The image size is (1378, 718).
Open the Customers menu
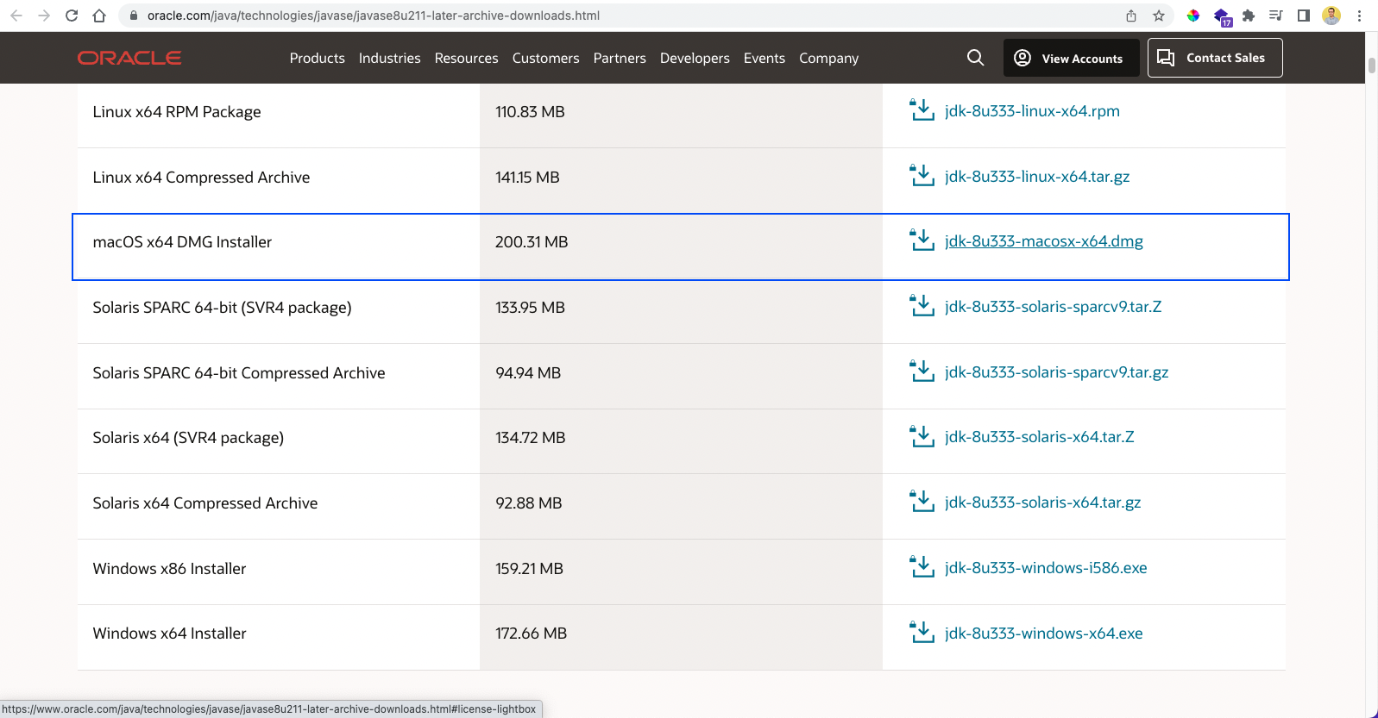pos(545,58)
